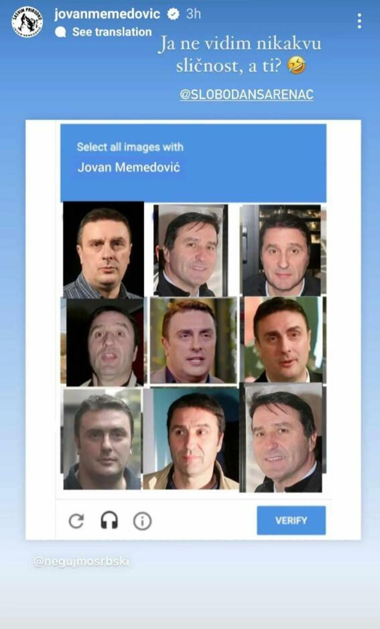Image resolution: width=380 pixels, height=629 pixels.
Task: Select bottom-middle tile with beige jacket
Action: (191, 438)
